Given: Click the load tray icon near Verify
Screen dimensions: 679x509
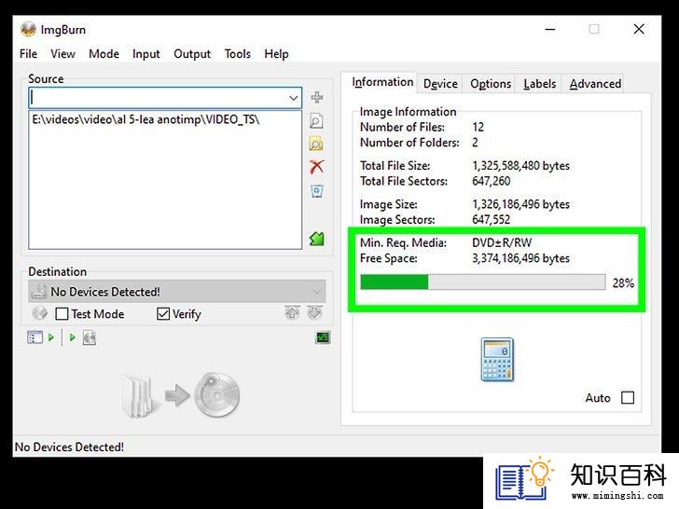Looking at the screenshot, I should [314, 312].
